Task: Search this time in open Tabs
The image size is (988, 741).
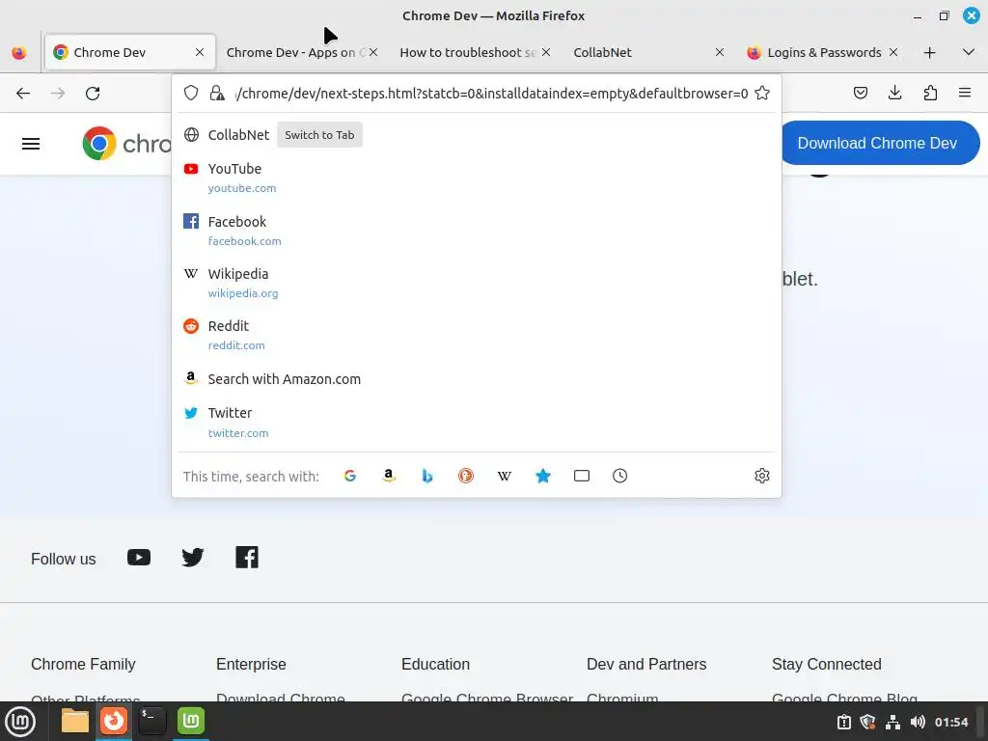Action: coord(582,476)
